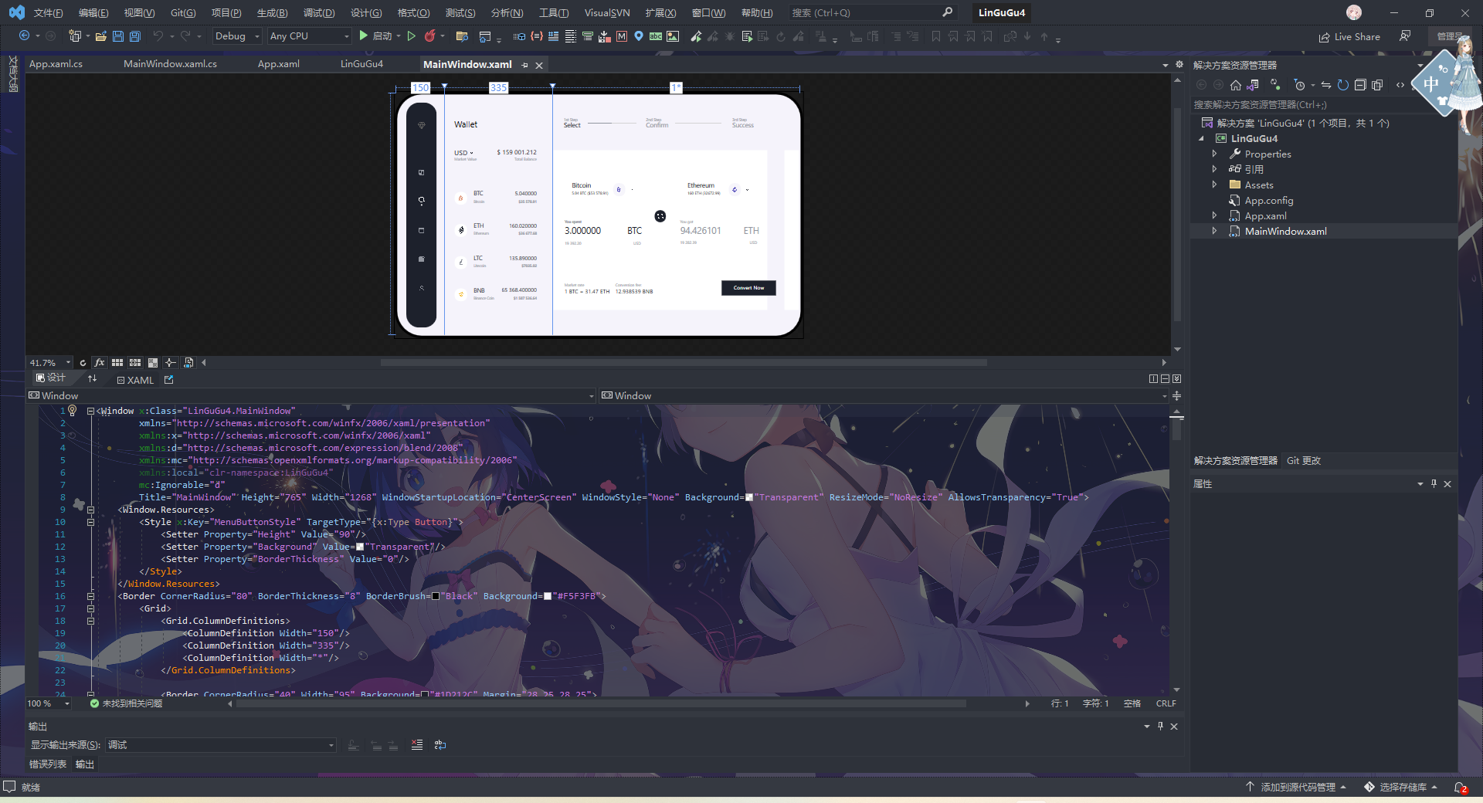Image resolution: width=1483 pixels, height=803 pixels.
Task: Toggle word wrap in Output panel
Action: point(440,745)
